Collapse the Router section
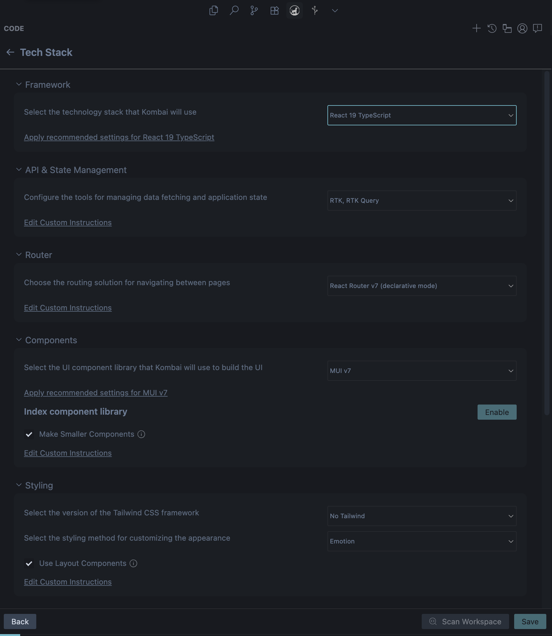The height and width of the screenshot is (636, 552). [19, 255]
